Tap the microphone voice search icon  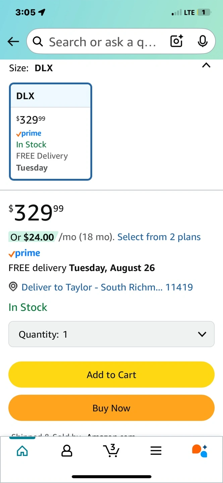tap(202, 41)
